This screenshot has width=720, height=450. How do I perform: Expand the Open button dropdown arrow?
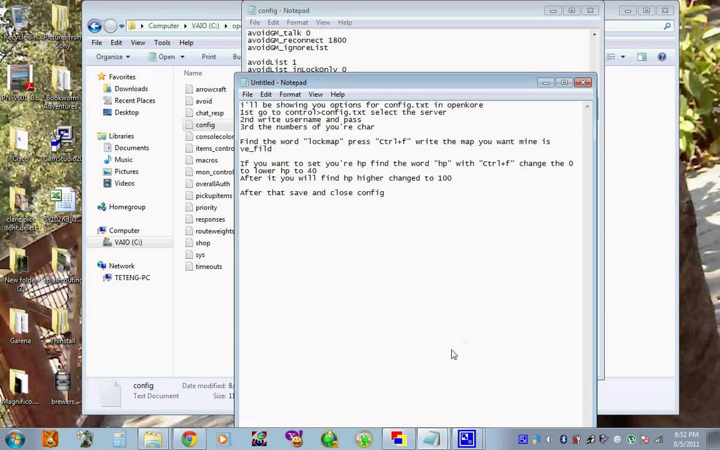[x=182, y=57]
